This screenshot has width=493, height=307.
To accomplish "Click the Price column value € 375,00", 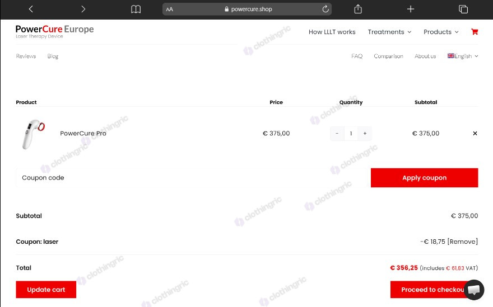I will coord(276,134).
